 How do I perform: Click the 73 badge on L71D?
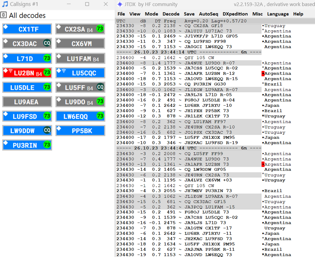tap(47, 58)
